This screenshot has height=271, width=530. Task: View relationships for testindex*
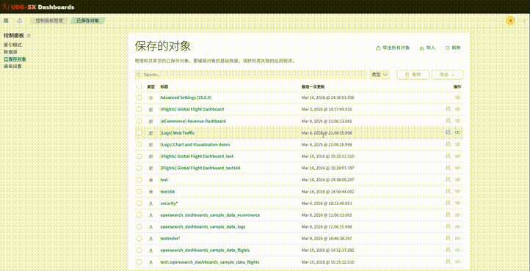tap(457, 238)
